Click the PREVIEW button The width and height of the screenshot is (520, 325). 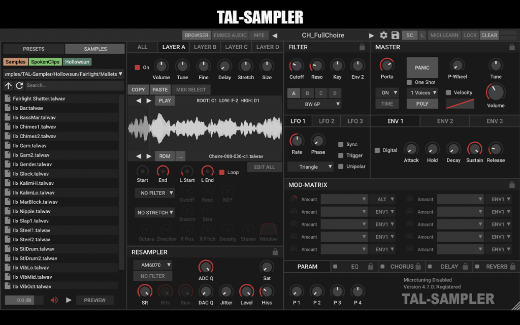94,300
